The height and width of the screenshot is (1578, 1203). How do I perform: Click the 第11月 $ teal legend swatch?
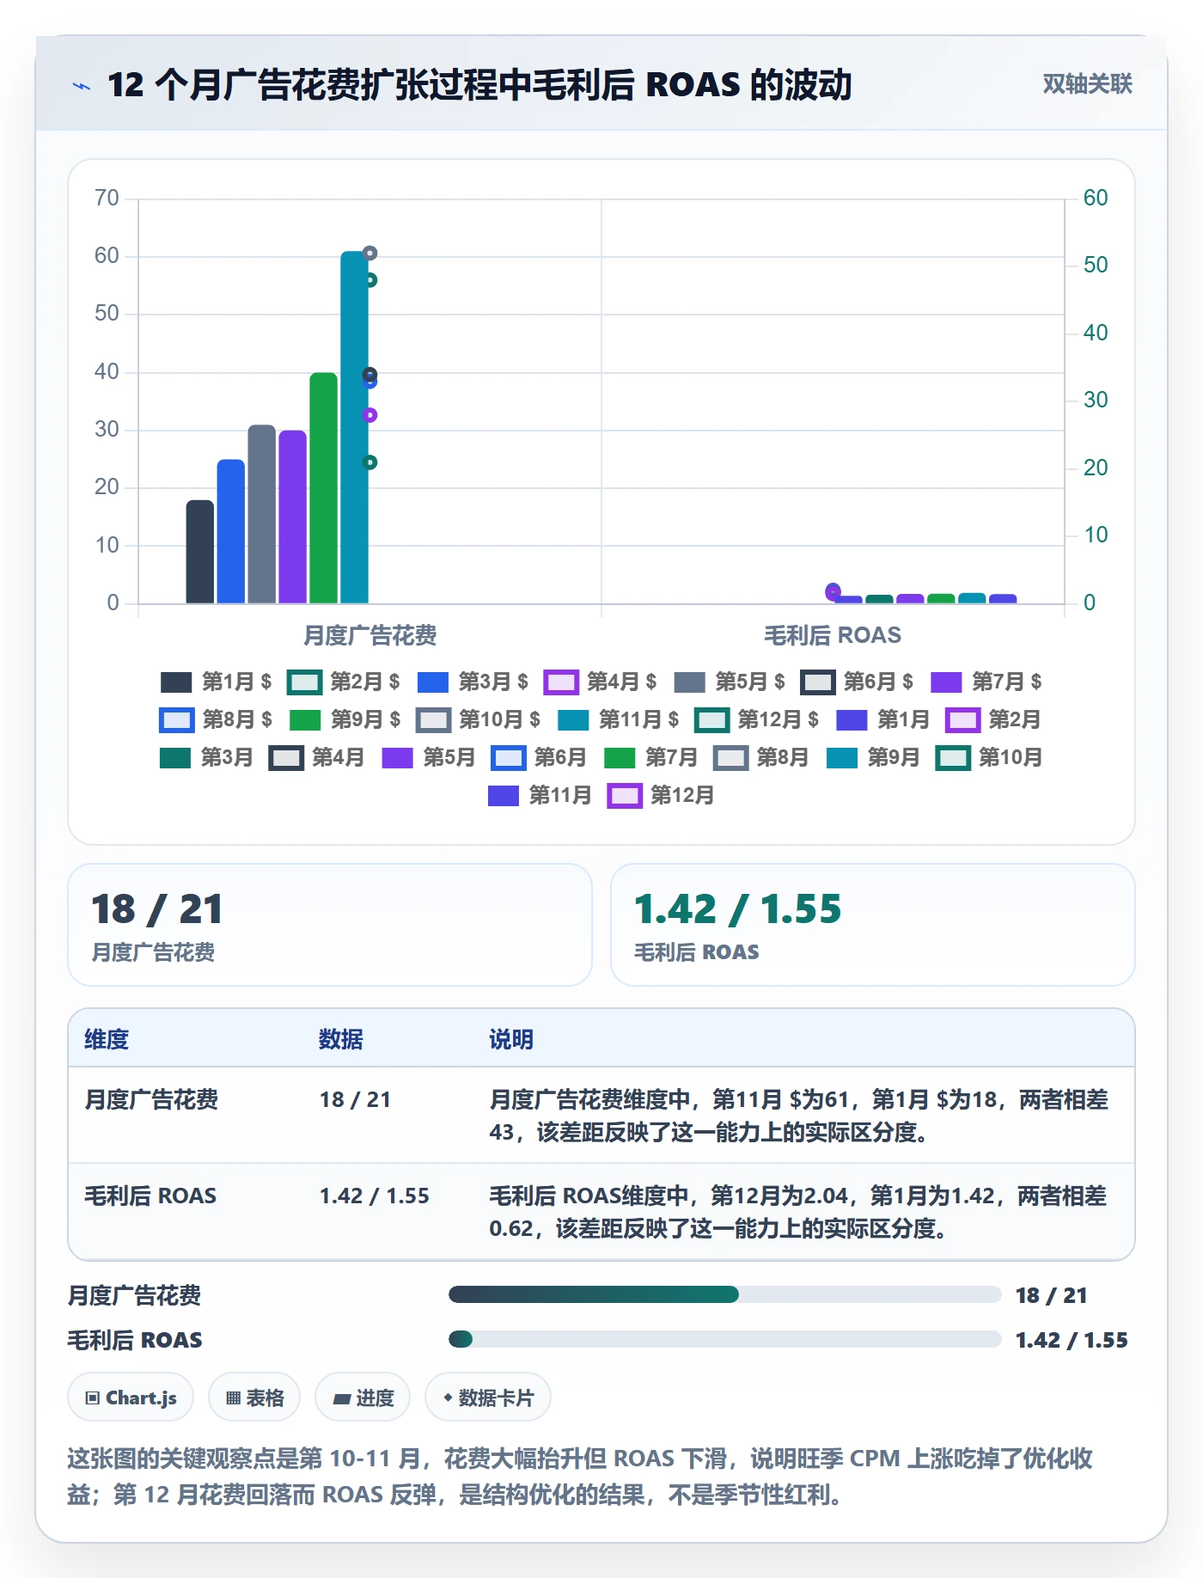click(573, 720)
